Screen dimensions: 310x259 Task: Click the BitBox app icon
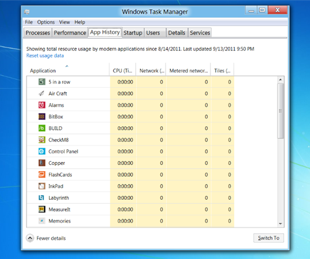[x=42, y=117]
